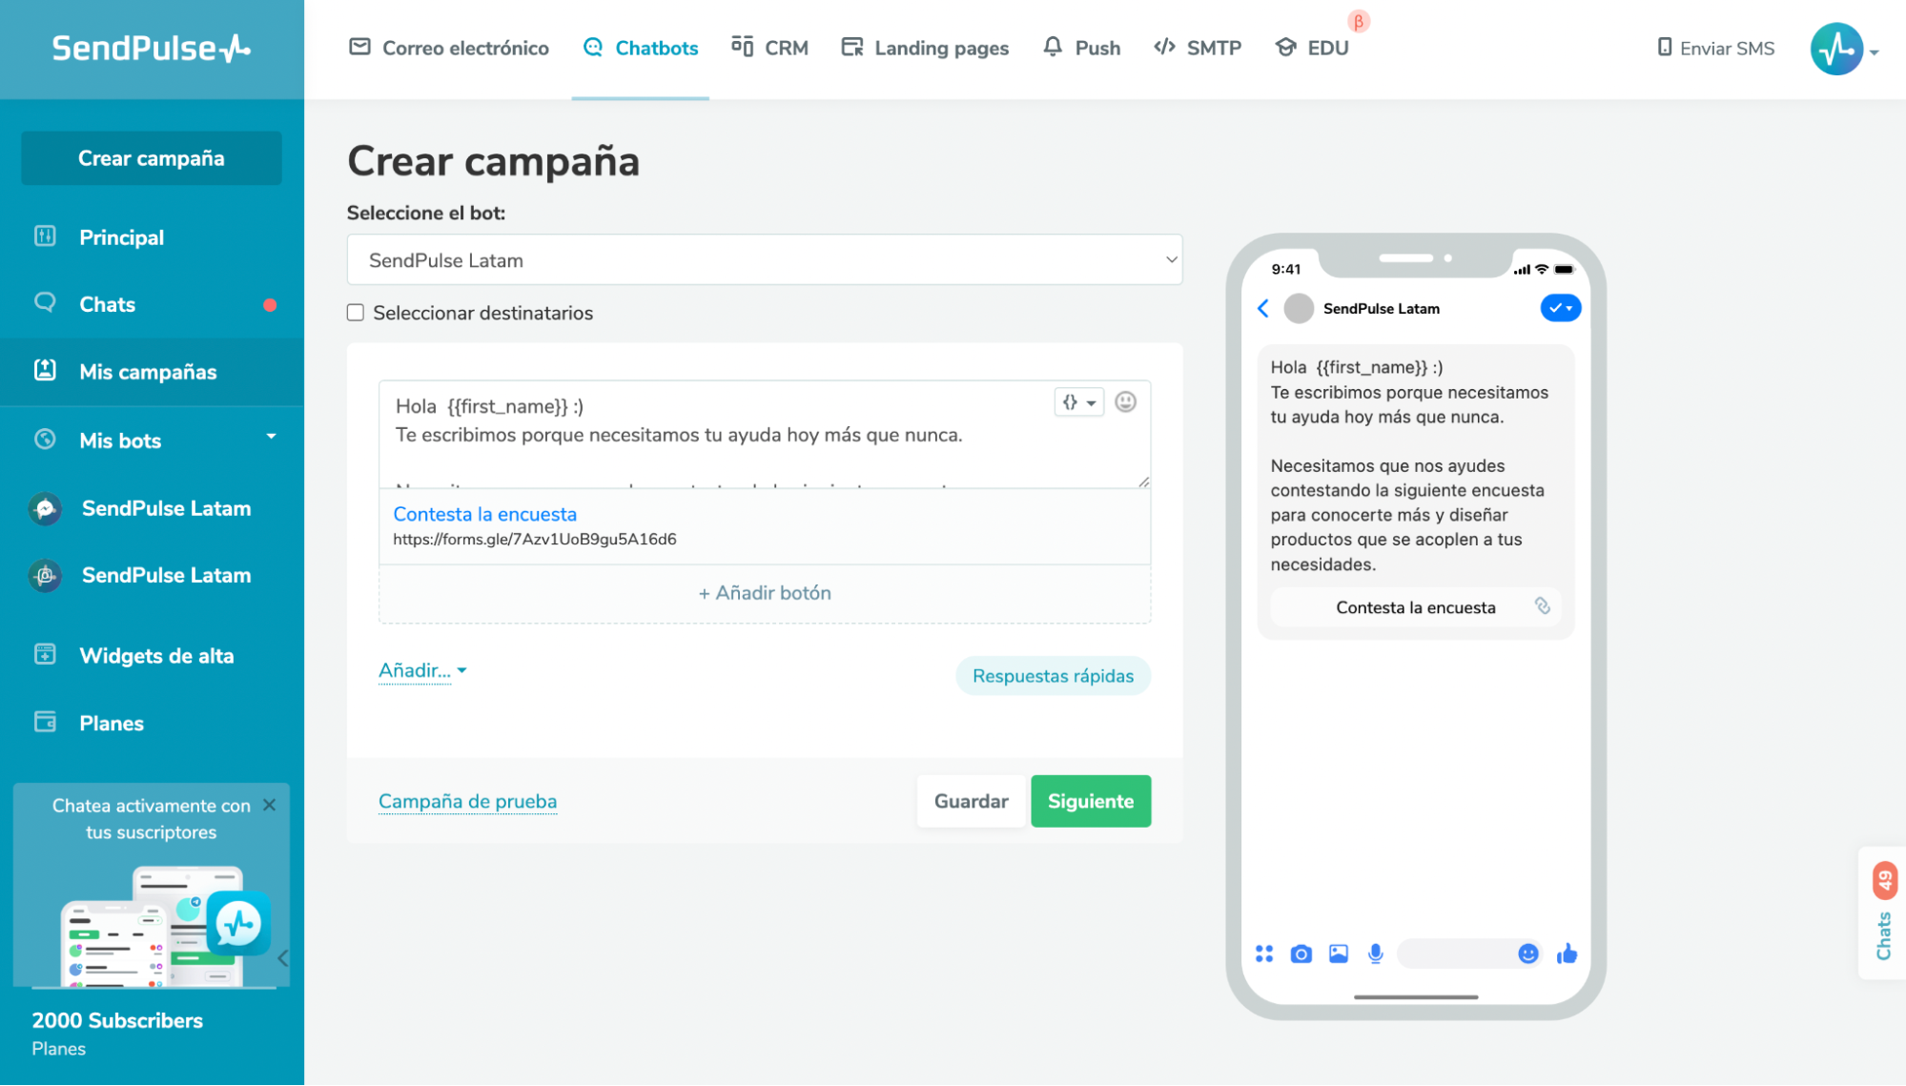Open the variables curly-braces dropdown
Screen dimensions: 1906x1086
[1078, 402]
